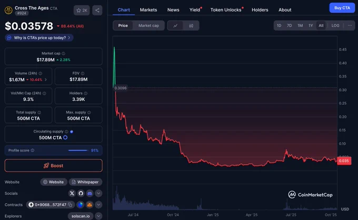Click the 0.3096 starting price label

click(121, 88)
